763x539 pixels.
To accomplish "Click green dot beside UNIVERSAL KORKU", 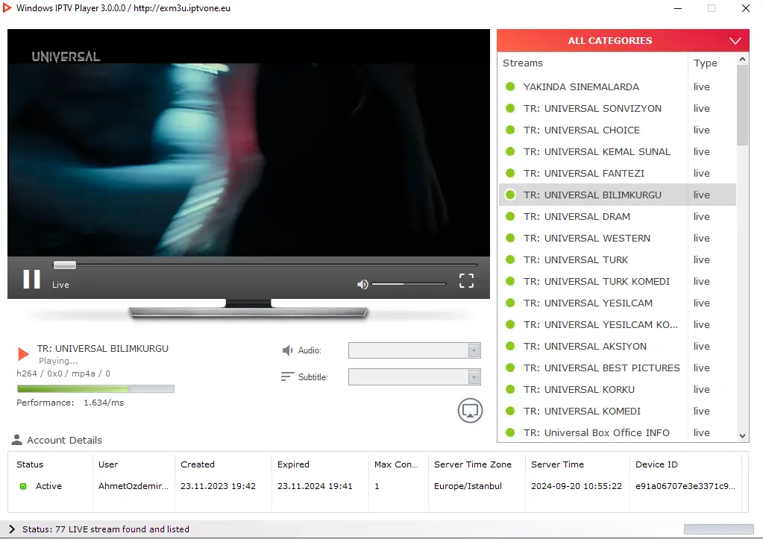I will (510, 389).
